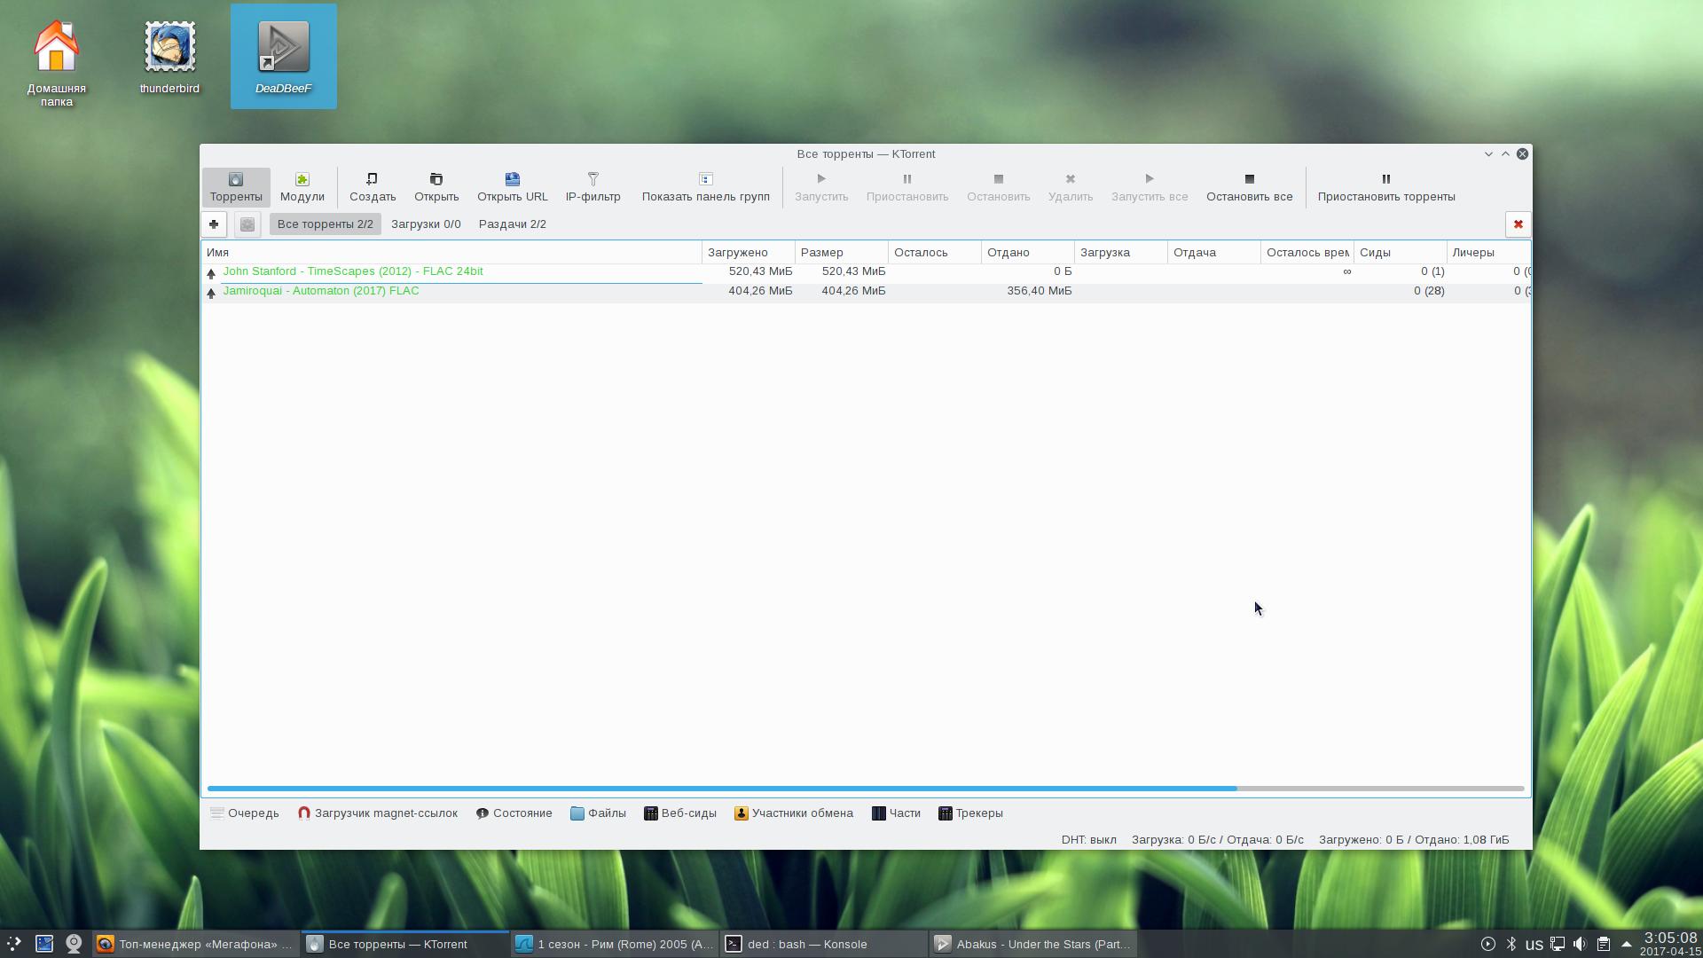This screenshot has width=1703, height=958.
Task: Click the gear button beside the plus button
Action: (247, 224)
